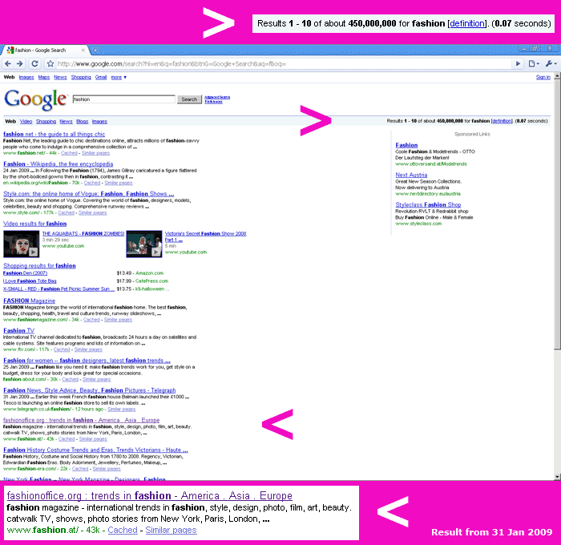561x545 pixels.
Task: Open the page menu icon in the toolbar
Action: 534,63
